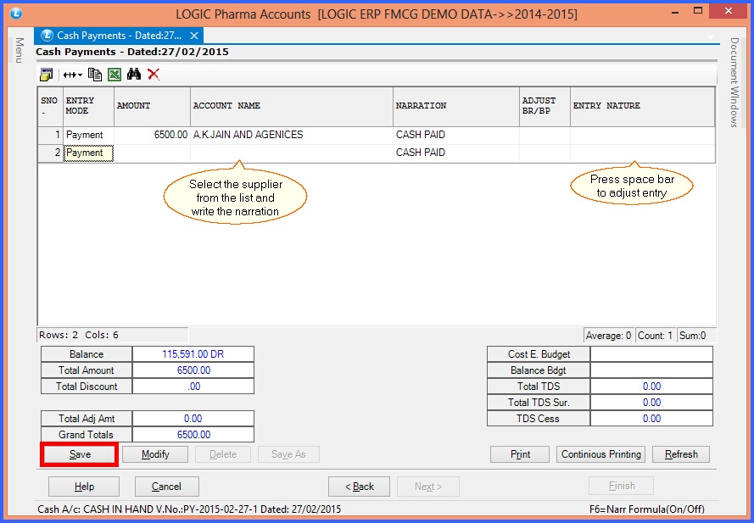
Task: Click the ACCOUNT NAME column header
Action: point(292,106)
